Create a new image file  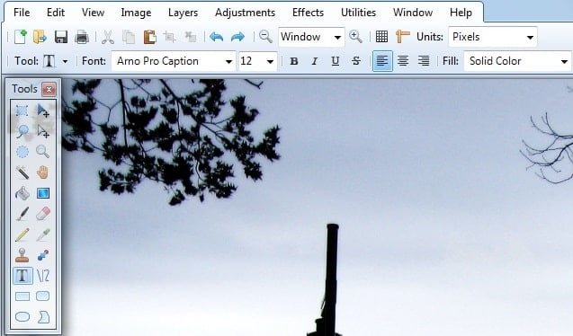(x=21, y=37)
